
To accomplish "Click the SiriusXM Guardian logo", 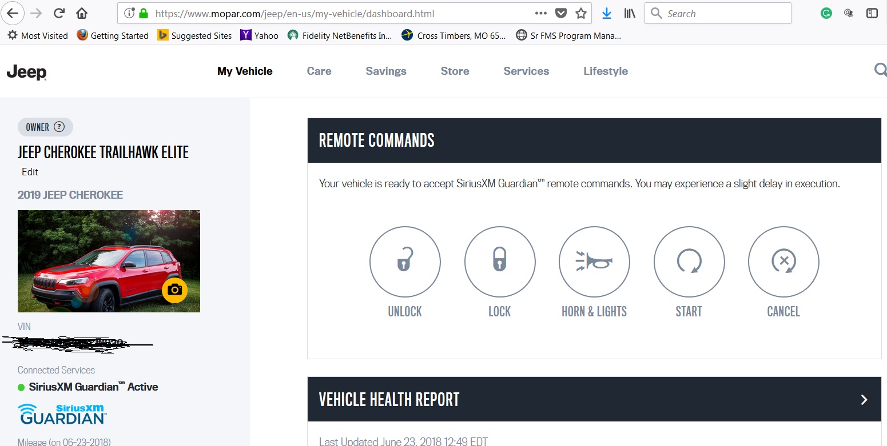I will point(62,414).
